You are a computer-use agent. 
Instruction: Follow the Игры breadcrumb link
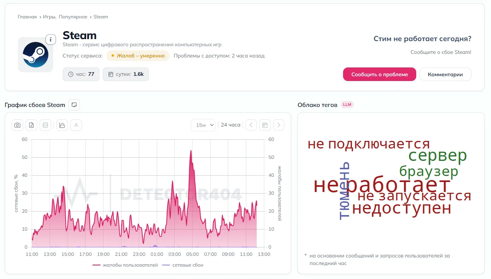[x=50, y=17]
